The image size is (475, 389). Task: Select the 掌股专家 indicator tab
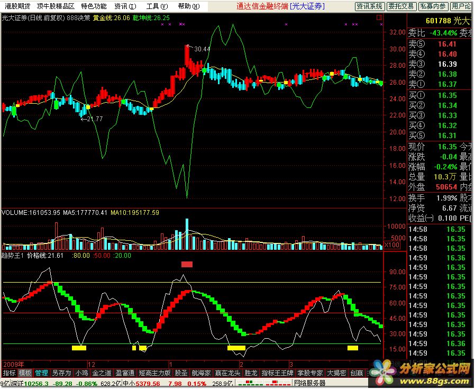[x=310, y=373]
